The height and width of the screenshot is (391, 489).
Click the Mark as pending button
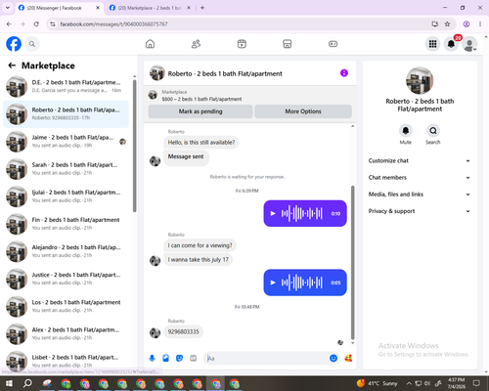(x=200, y=111)
